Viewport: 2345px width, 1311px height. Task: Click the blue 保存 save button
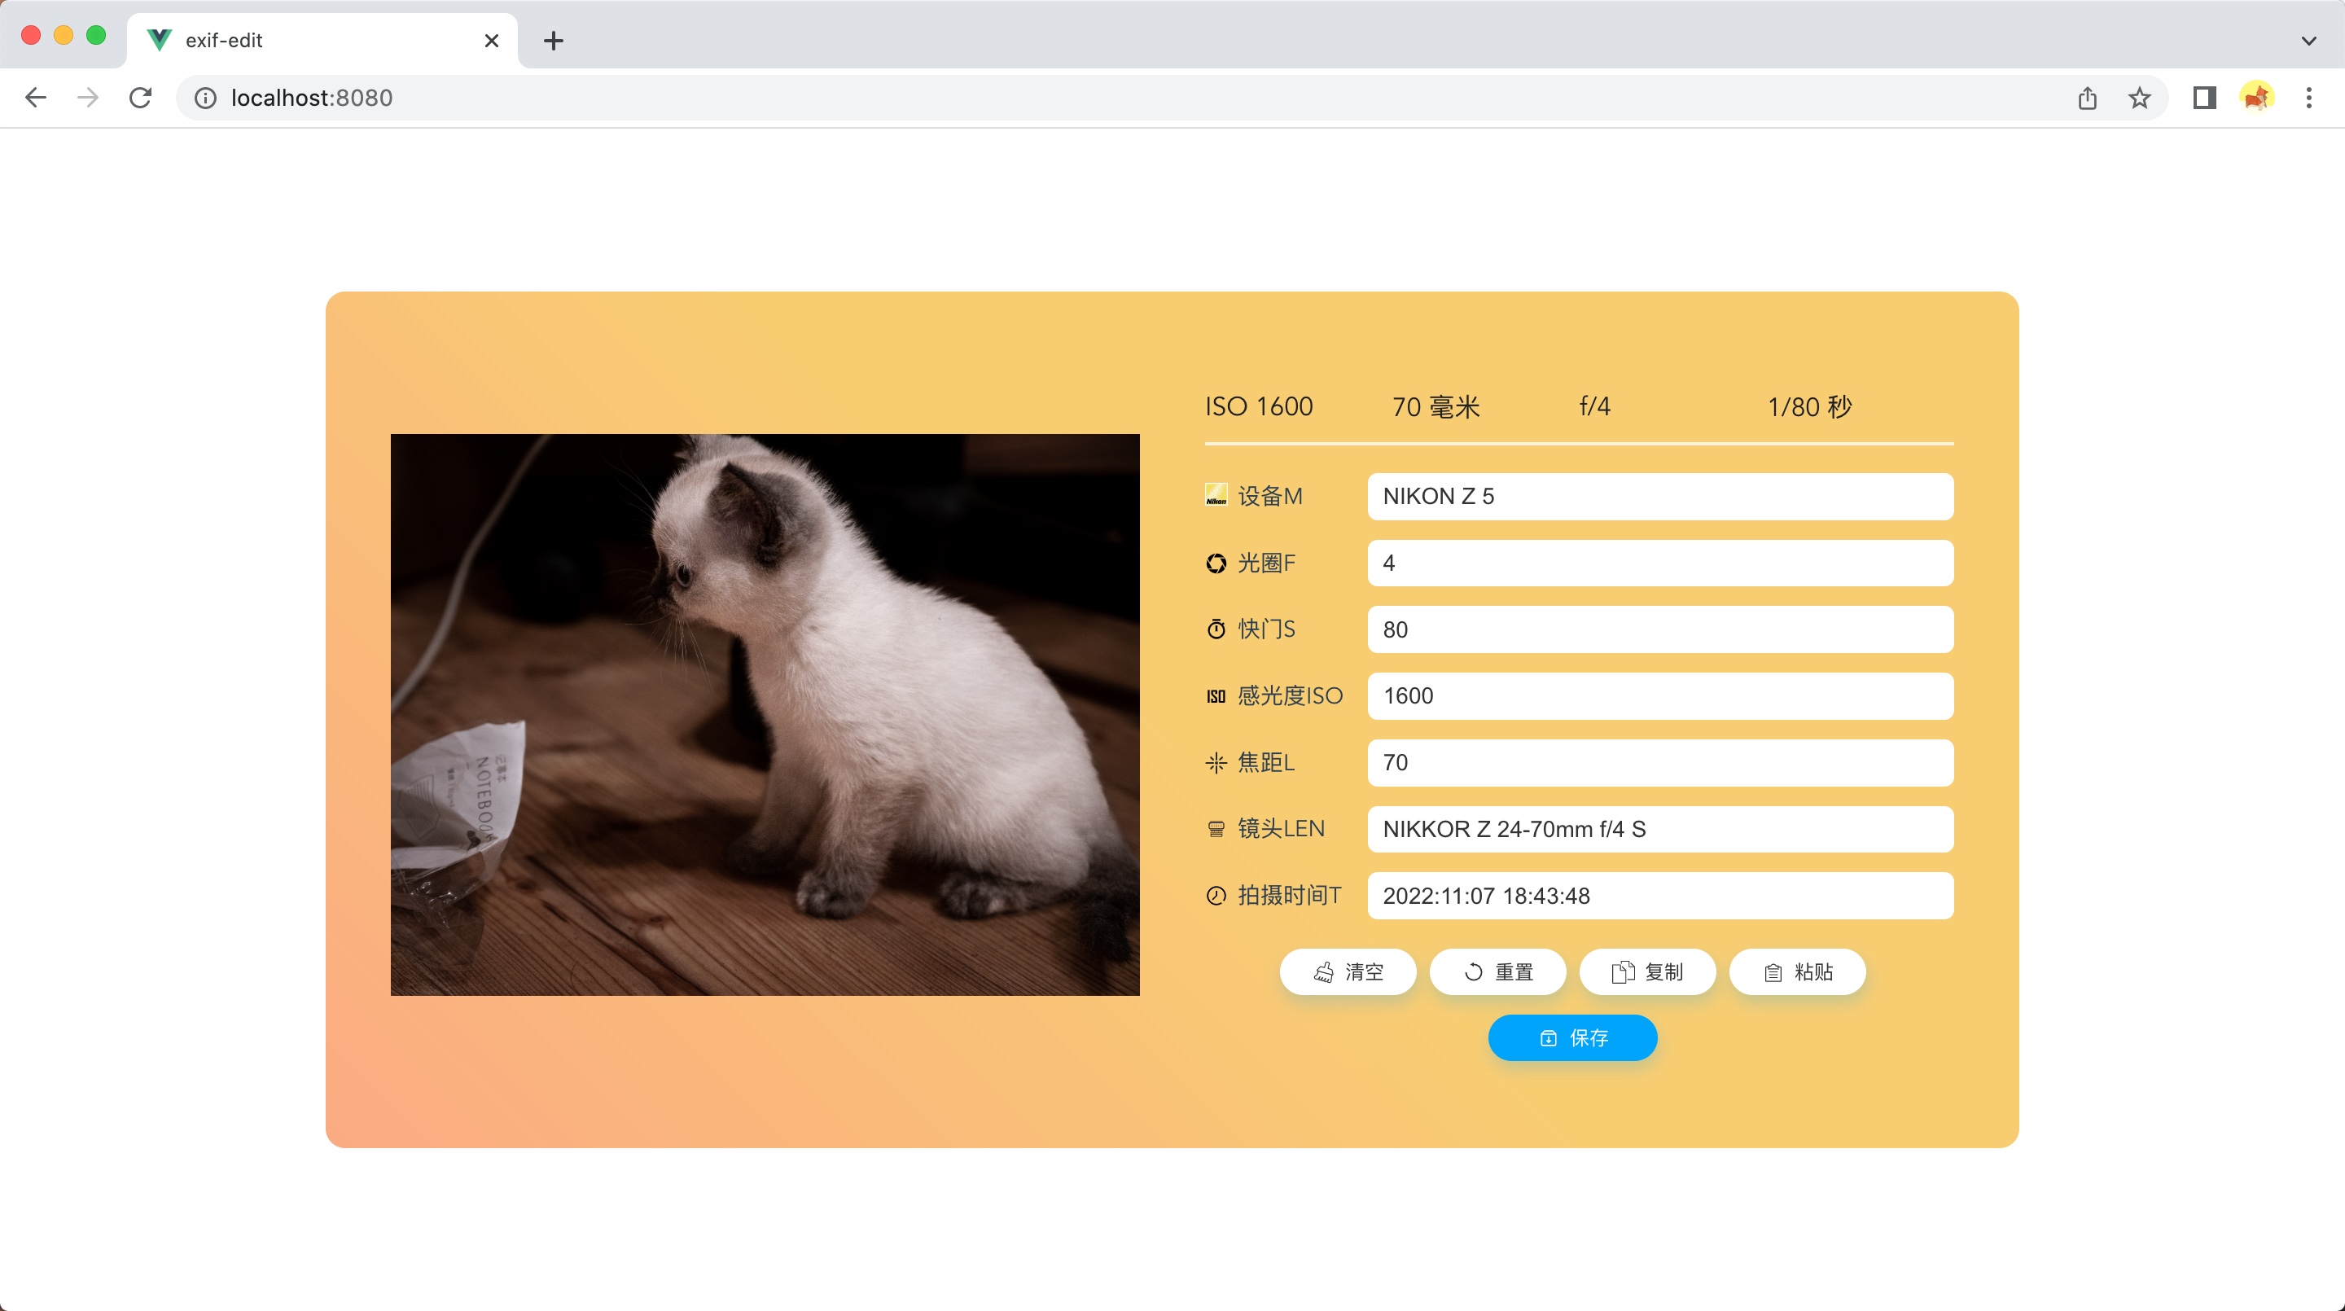(1572, 1038)
